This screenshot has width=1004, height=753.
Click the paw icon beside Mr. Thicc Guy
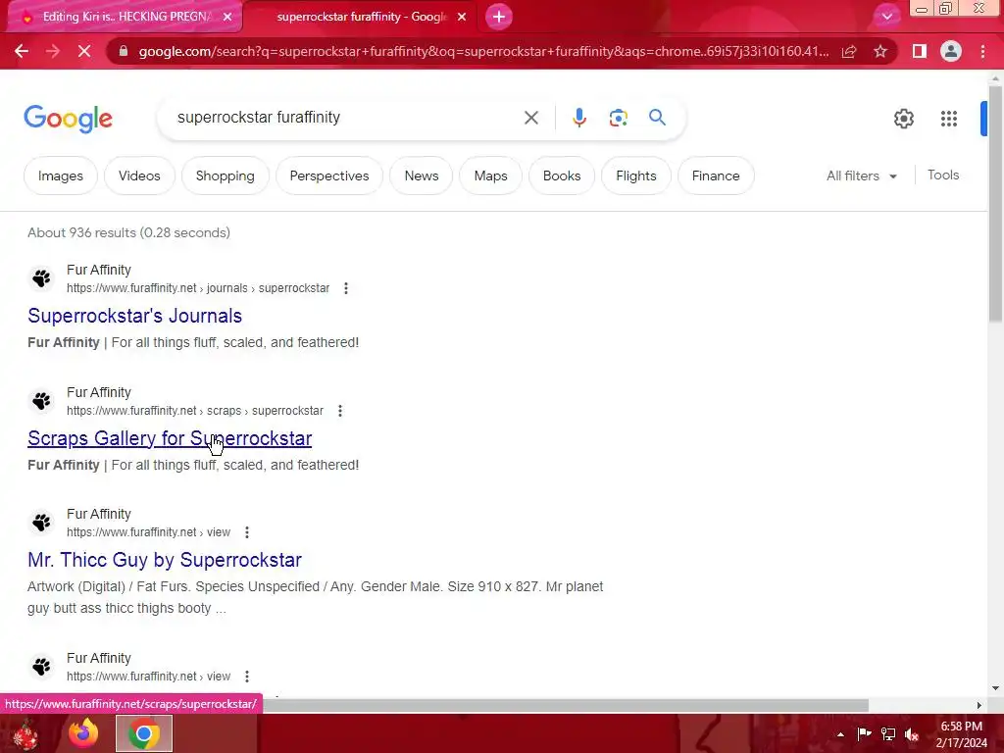tap(41, 523)
